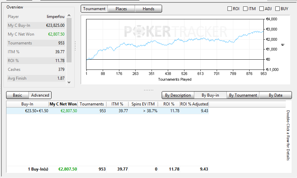Sort by Spins EV ITM column header
Image resolution: width=297 pixels, height=178 pixels.
pyautogui.click(x=143, y=104)
